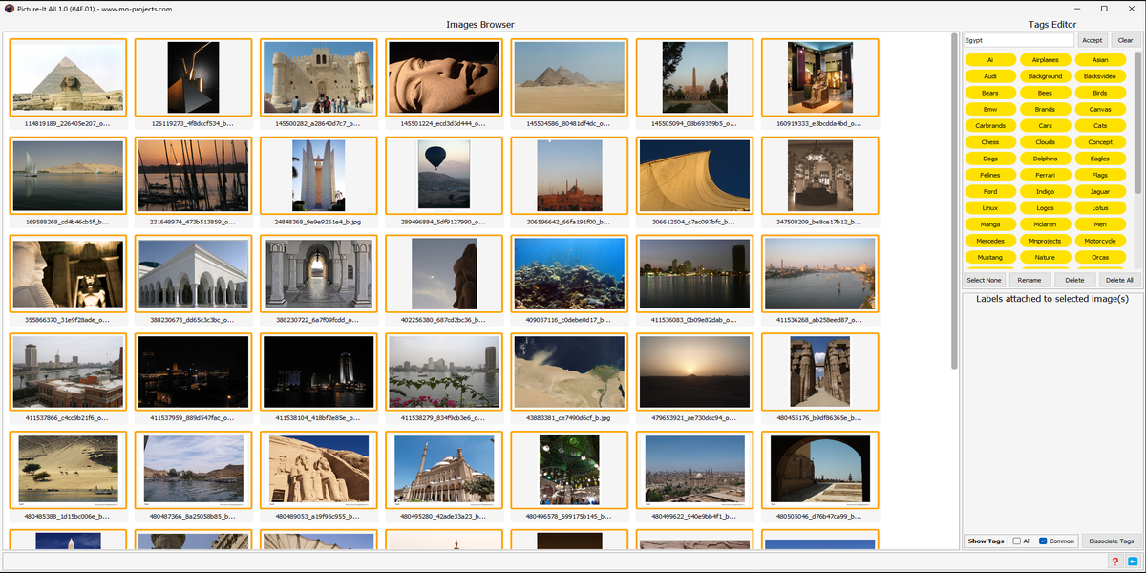This screenshot has width=1146, height=573.
Task: Select the Mnprojects tag
Action: click(x=1046, y=241)
